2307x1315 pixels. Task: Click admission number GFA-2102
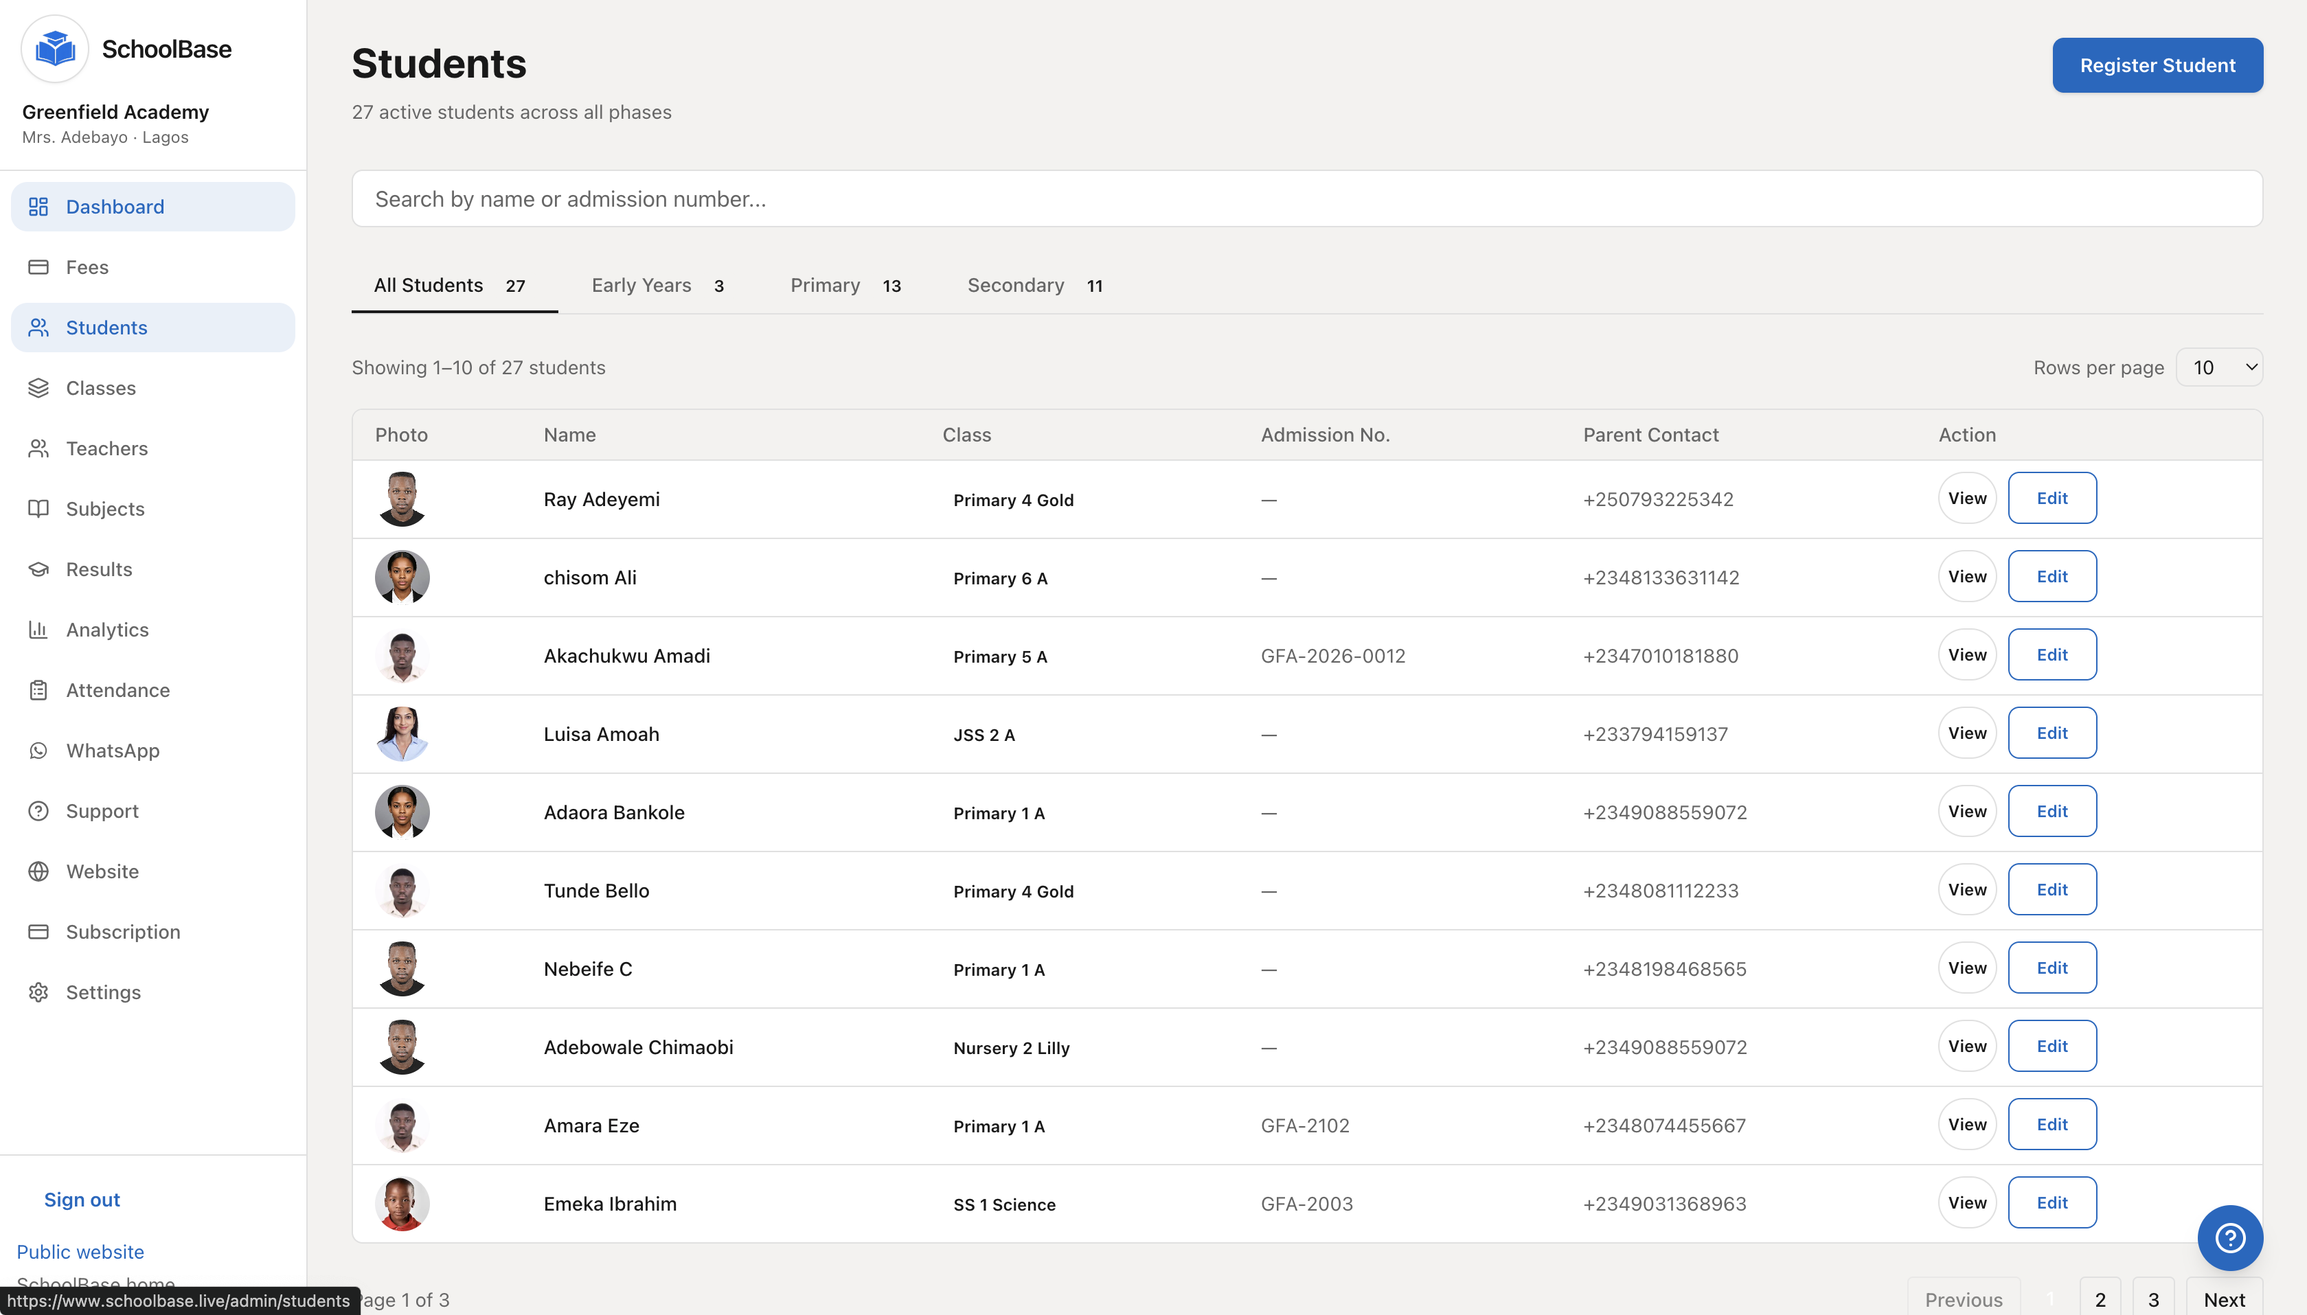coord(1305,1126)
